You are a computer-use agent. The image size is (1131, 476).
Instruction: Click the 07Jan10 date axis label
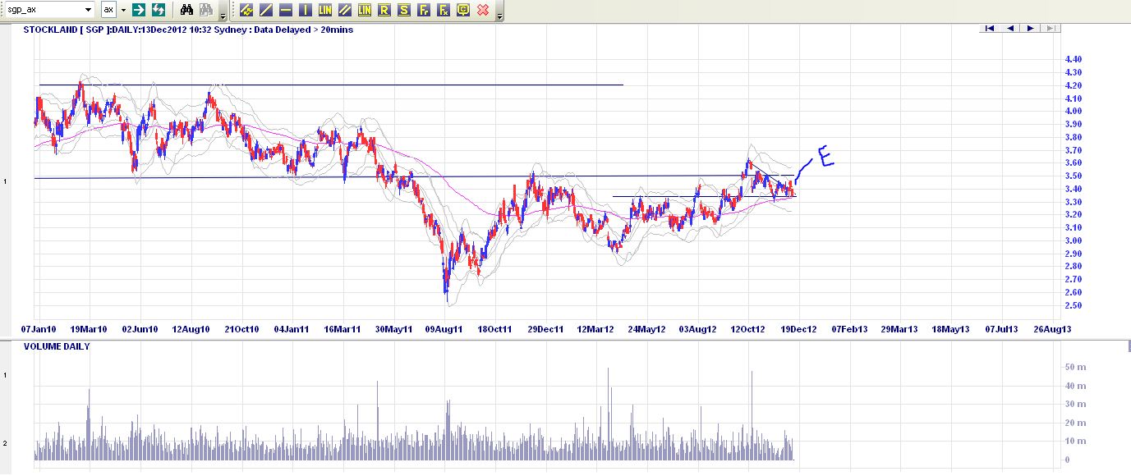click(39, 329)
